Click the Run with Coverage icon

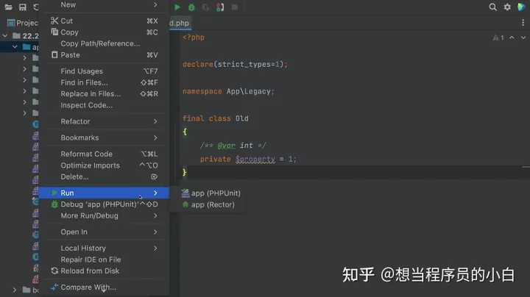(205, 7)
